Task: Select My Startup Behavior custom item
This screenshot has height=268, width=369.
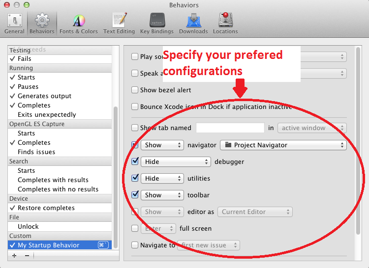Action: click(60, 245)
